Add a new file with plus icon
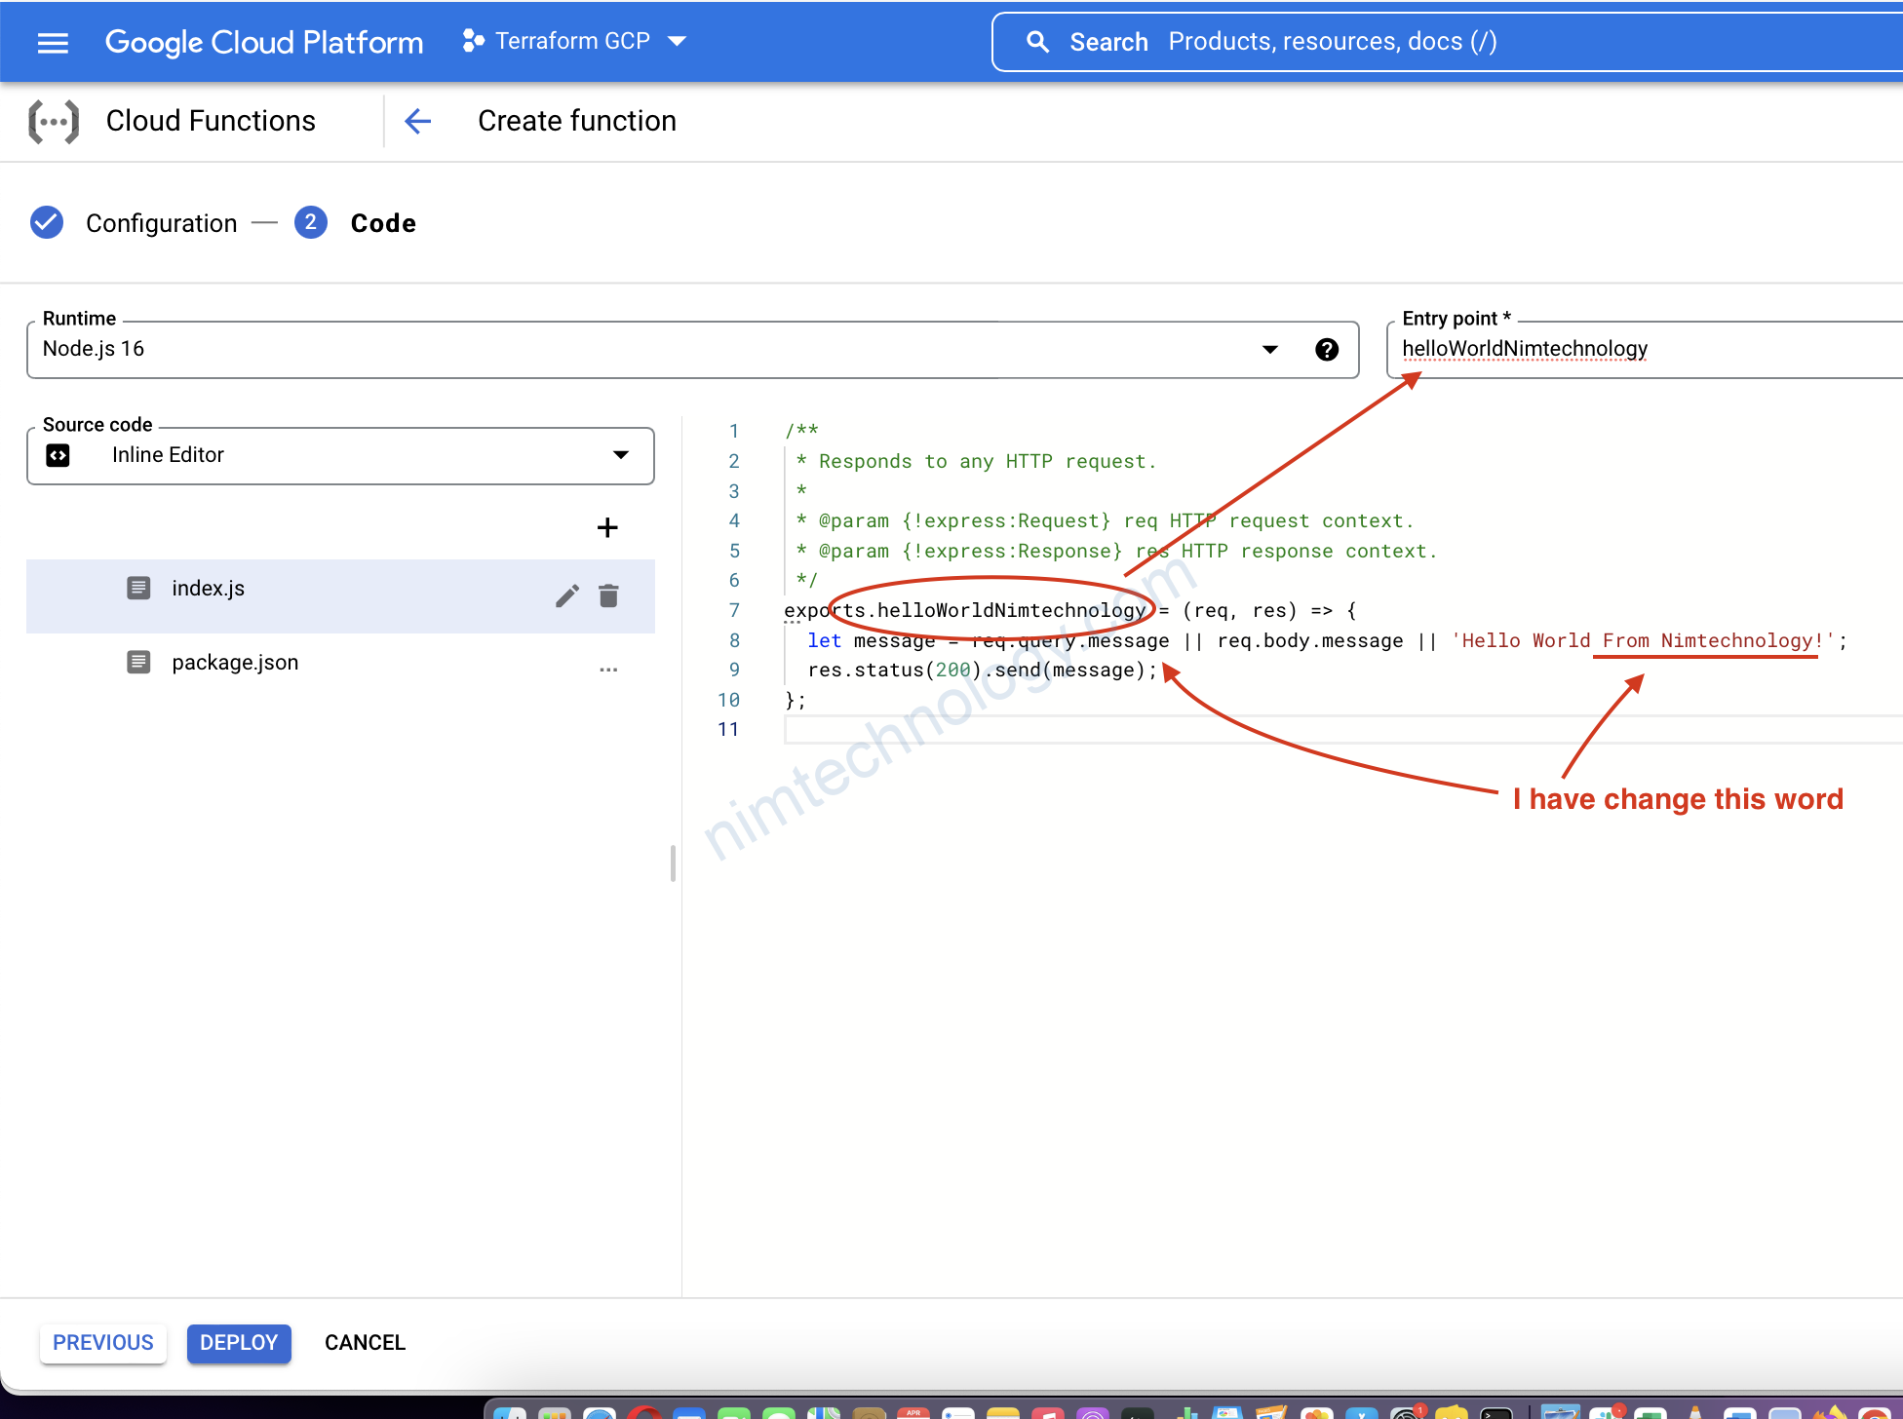The height and width of the screenshot is (1419, 1903). click(606, 528)
